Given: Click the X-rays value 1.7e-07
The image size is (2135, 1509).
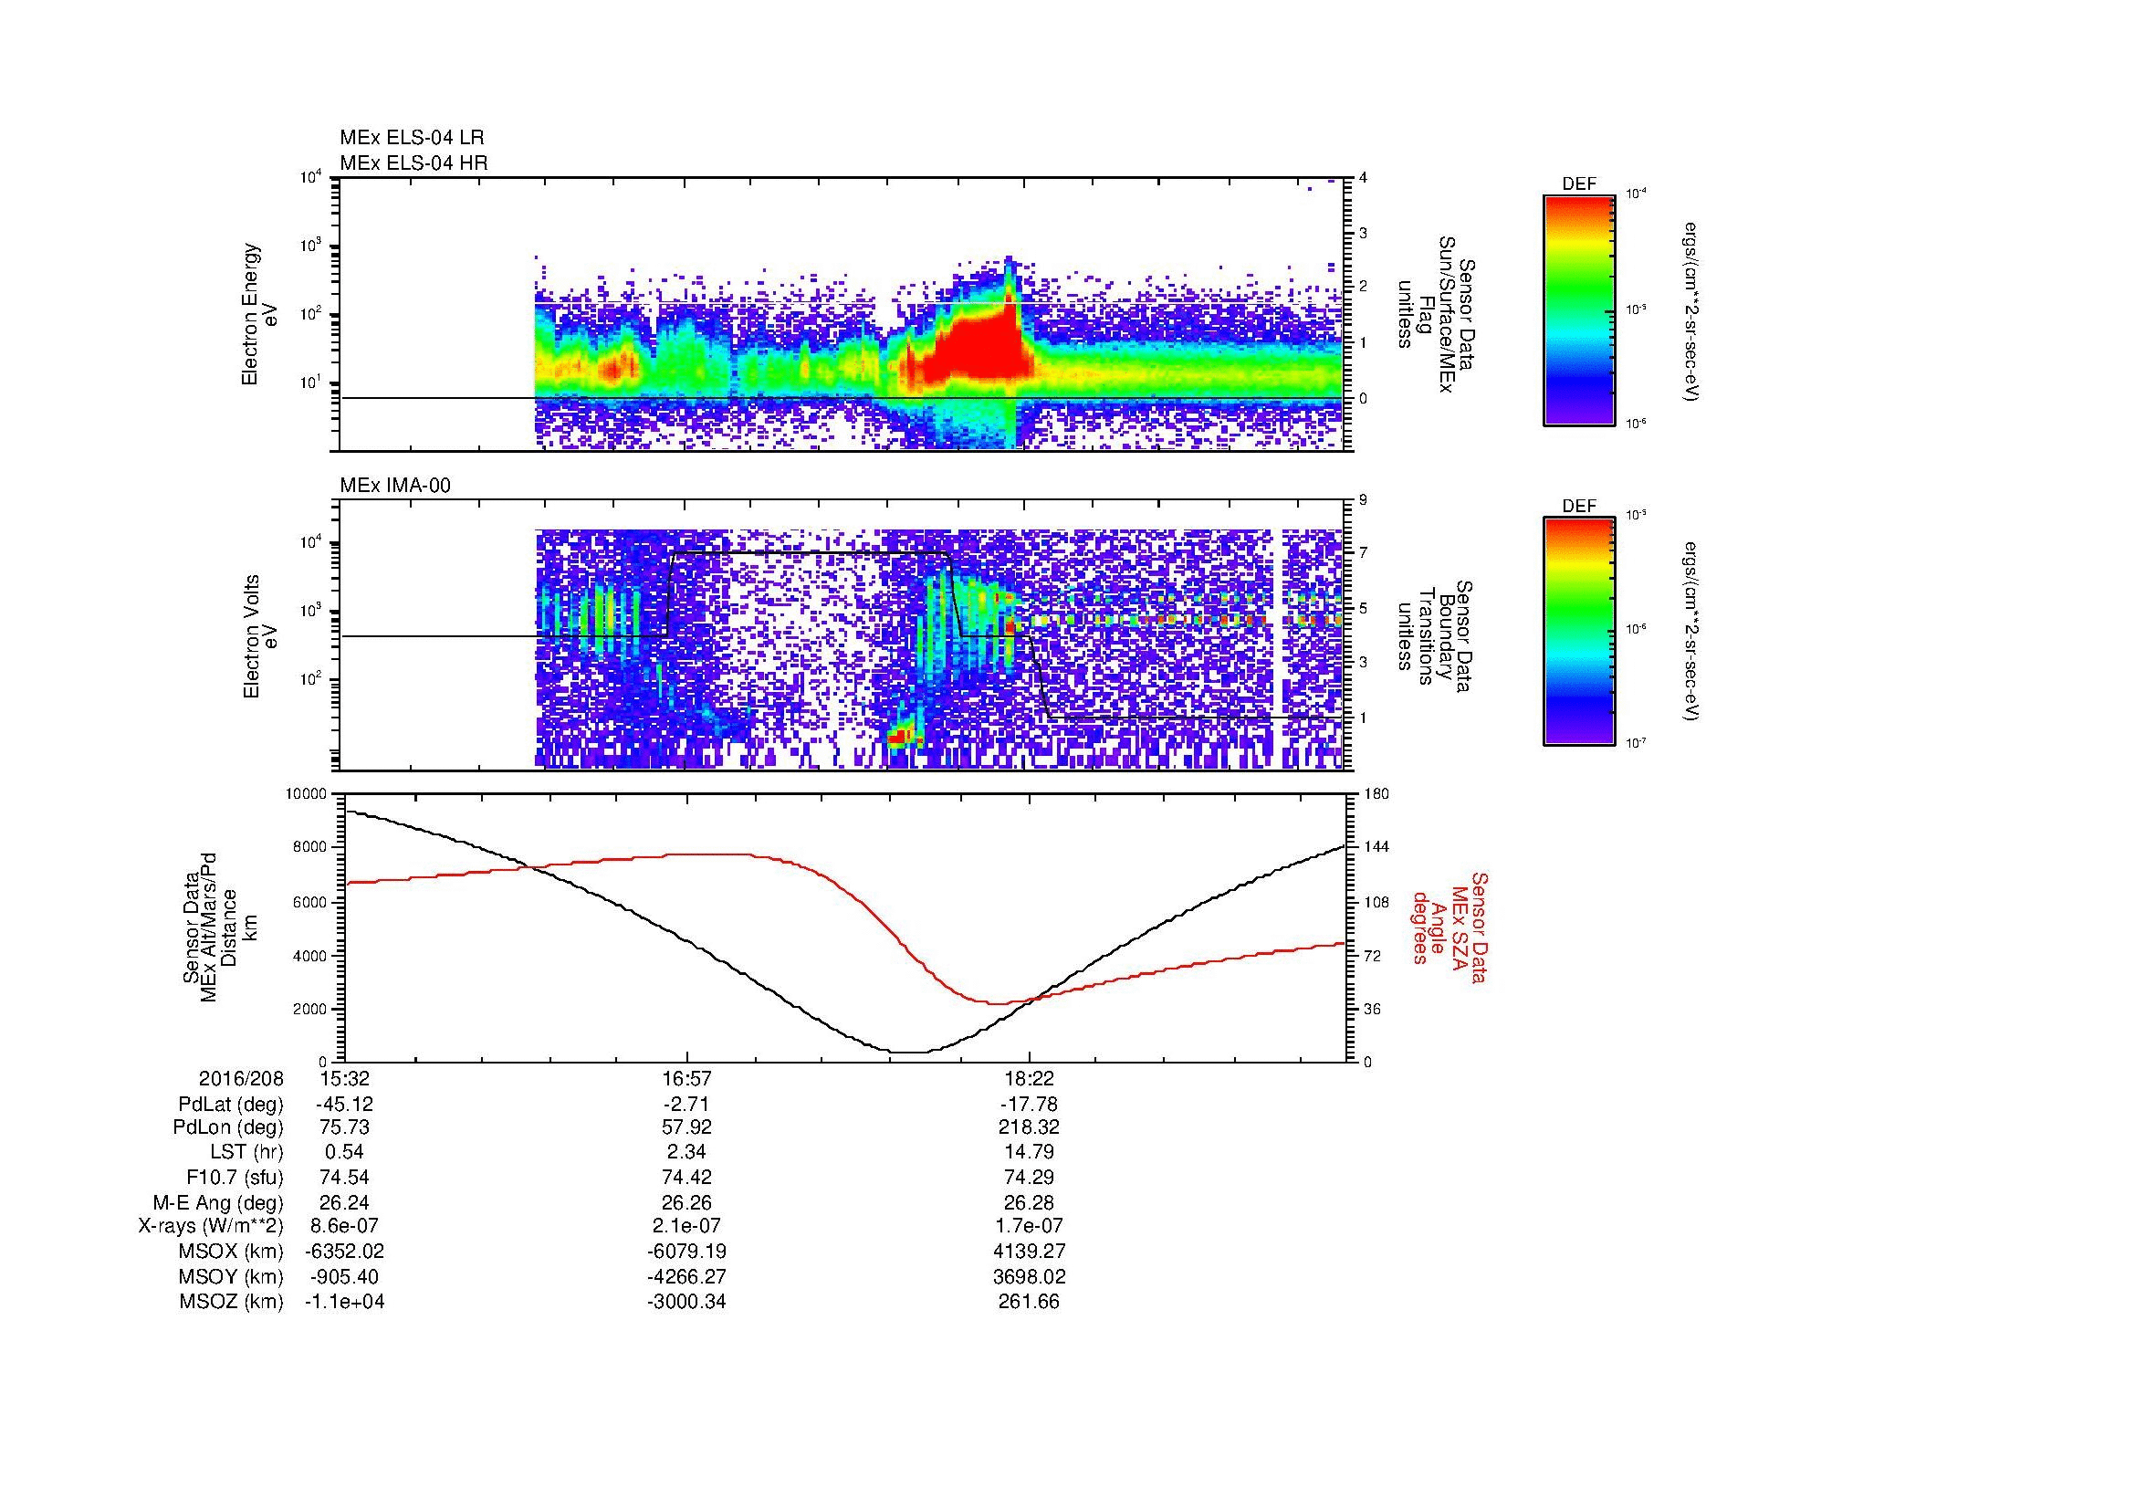Looking at the screenshot, I should click(x=1029, y=1226).
